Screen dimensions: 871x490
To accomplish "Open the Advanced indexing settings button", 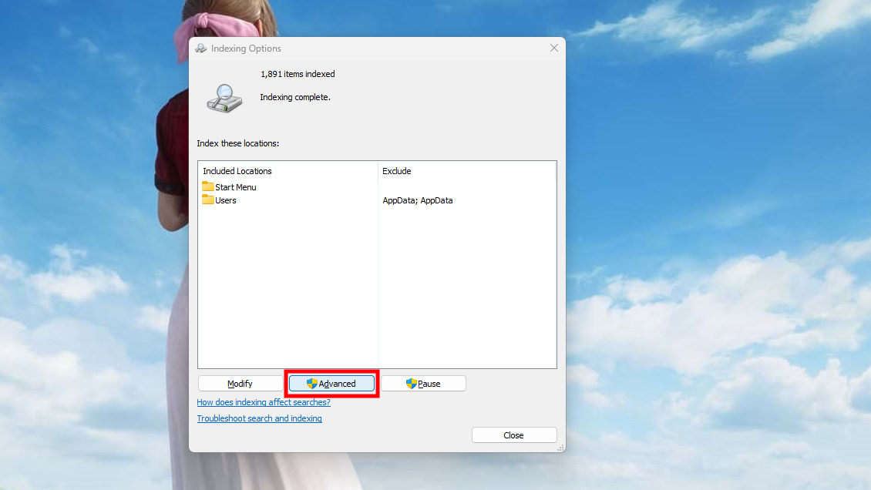I will (x=331, y=384).
